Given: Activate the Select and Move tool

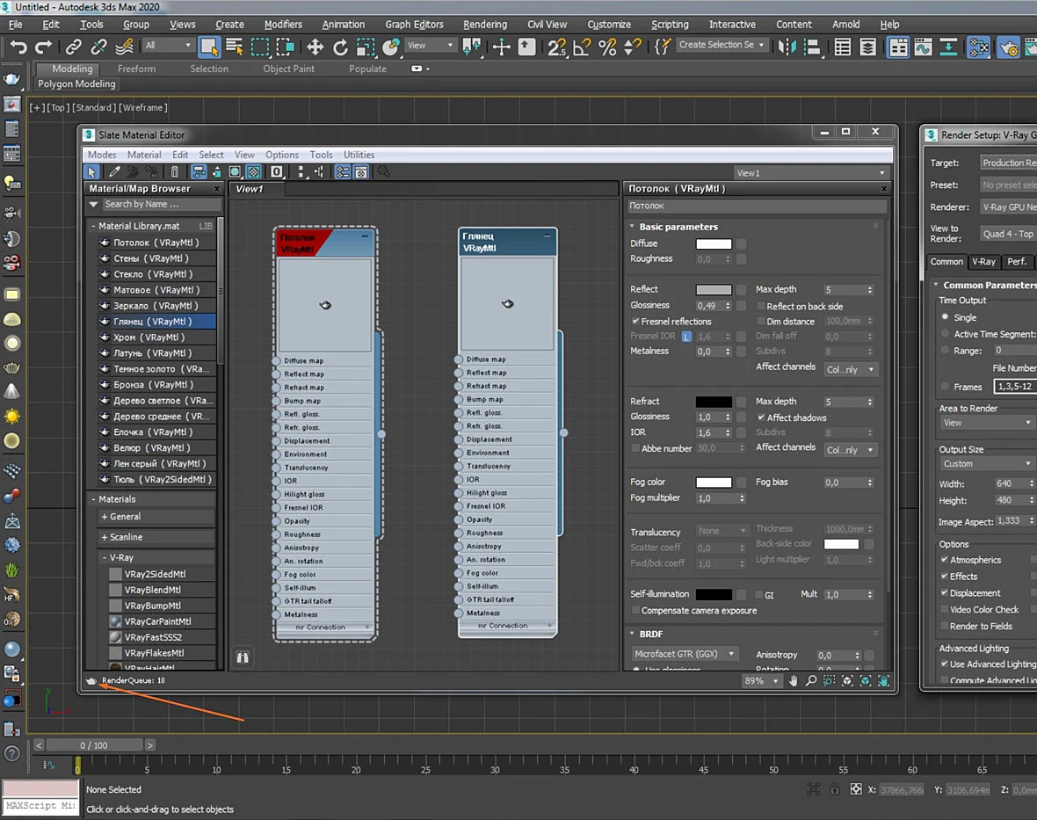Looking at the screenshot, I should coord(315,47).
